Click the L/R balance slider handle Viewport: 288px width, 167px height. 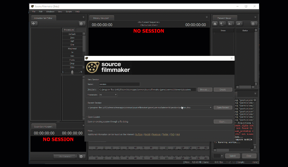pos(72,72)
